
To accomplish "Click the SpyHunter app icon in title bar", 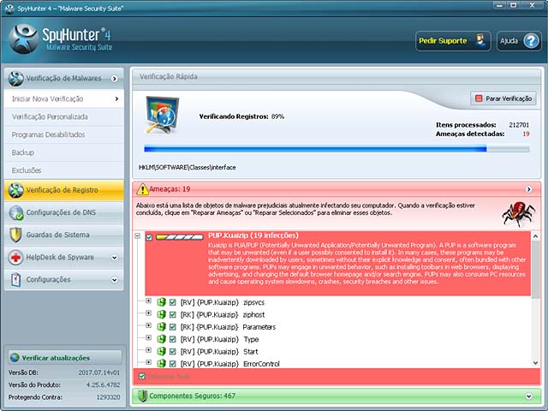I will point(9,9).
